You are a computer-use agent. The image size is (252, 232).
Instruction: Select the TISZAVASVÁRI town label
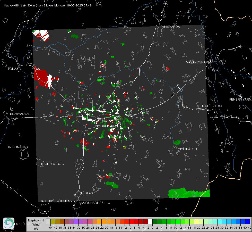point(20,114)
